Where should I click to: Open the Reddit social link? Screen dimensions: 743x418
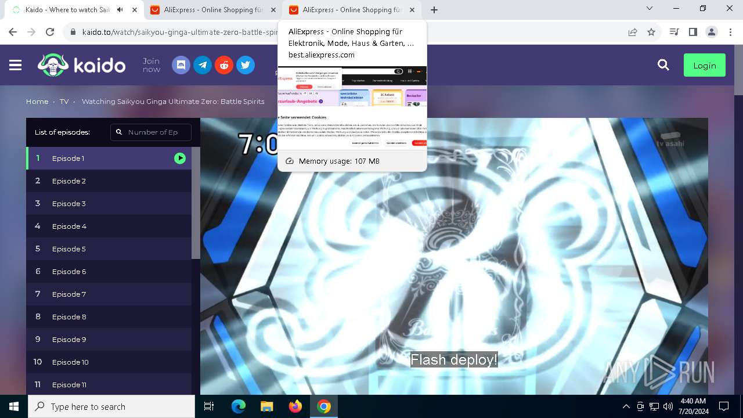click(224, 65)
